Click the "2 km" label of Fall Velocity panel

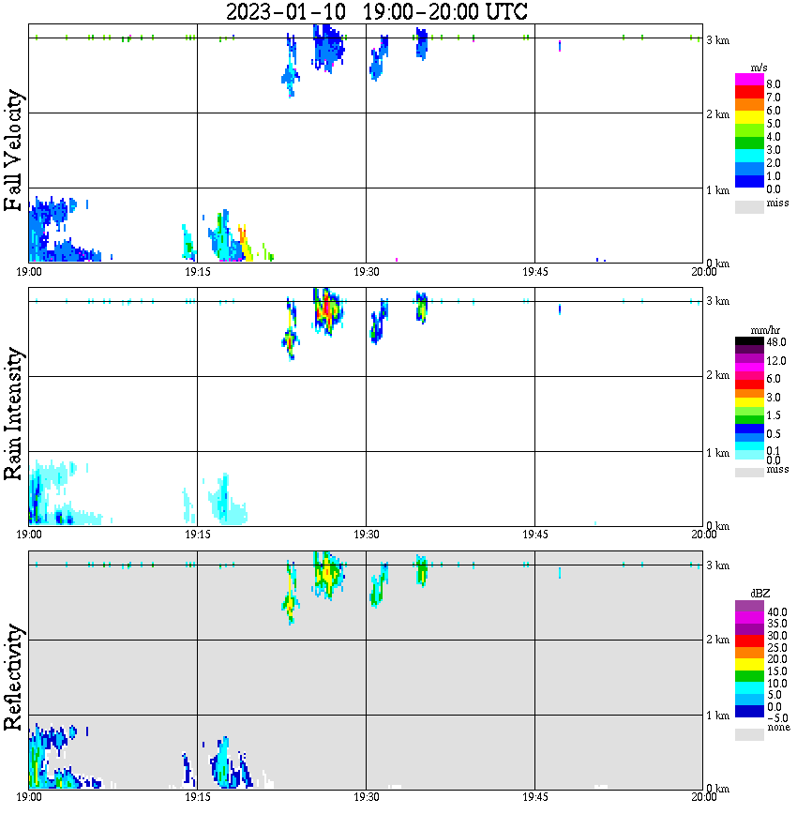tap(718, 114)
